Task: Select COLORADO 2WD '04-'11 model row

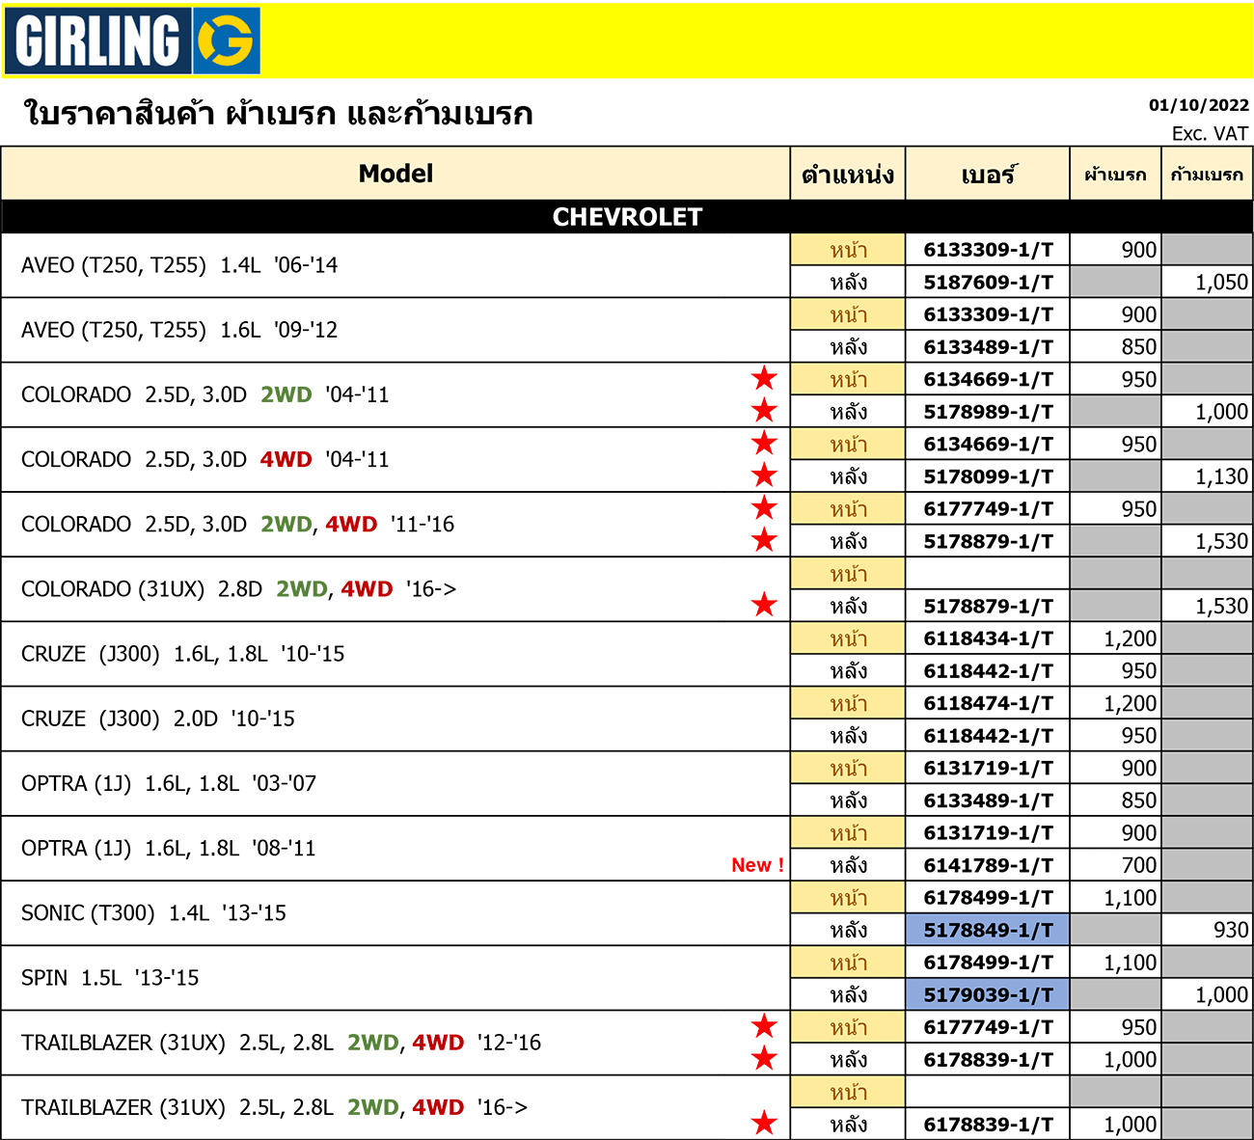Action: [x=395, y=394]
